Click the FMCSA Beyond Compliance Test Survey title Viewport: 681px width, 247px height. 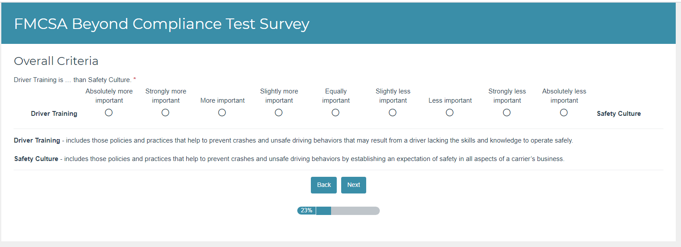point(162,24)
